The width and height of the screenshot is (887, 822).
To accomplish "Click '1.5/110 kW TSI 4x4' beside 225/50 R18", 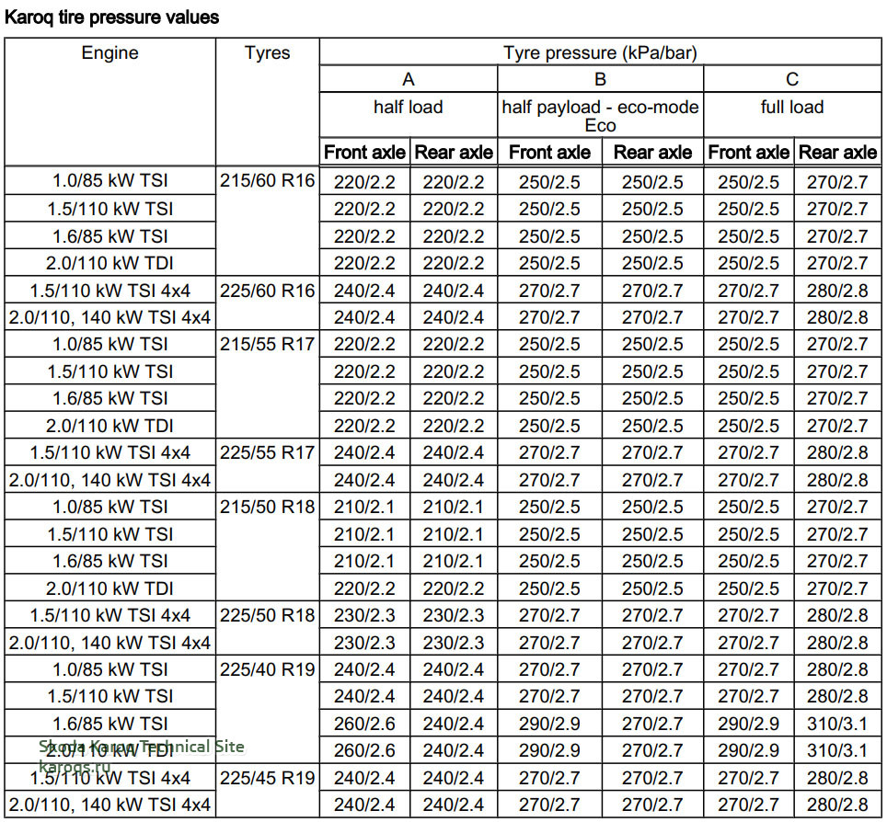I will pos(109,616).
